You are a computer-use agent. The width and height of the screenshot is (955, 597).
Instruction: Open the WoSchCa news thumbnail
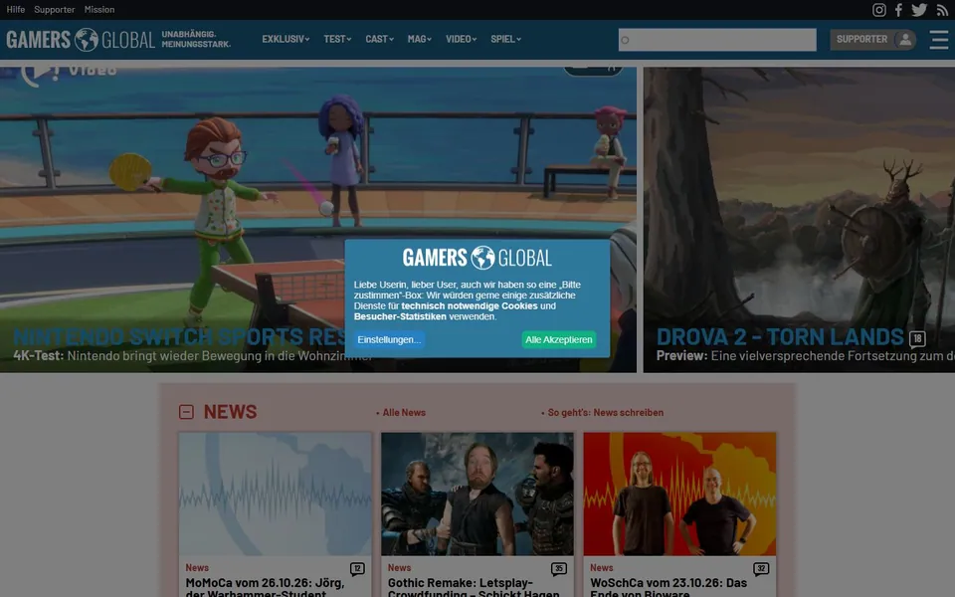679,495
